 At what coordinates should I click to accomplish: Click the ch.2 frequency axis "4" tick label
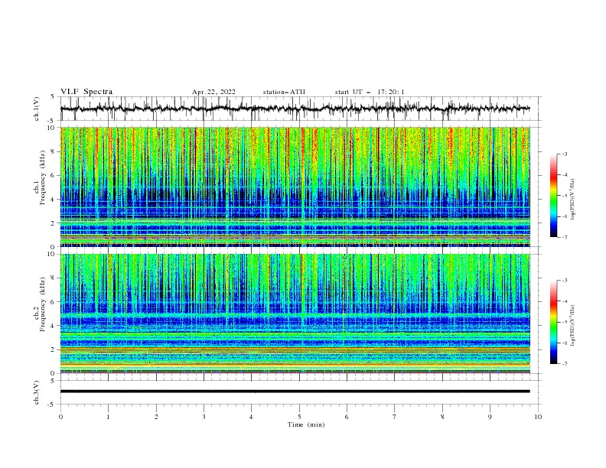tap(54, 326)
